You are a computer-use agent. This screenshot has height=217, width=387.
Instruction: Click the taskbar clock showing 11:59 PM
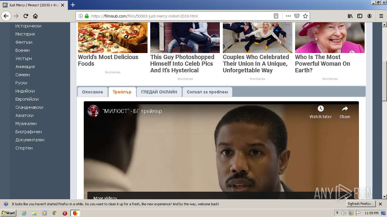(372, 213)
